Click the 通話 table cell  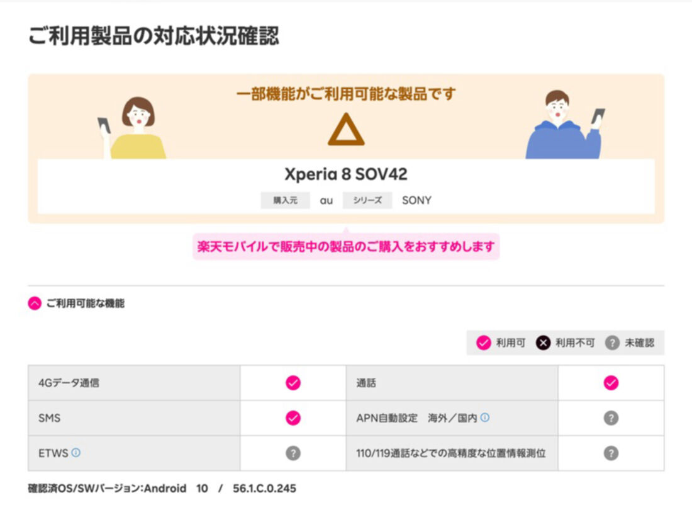[452, 383]
